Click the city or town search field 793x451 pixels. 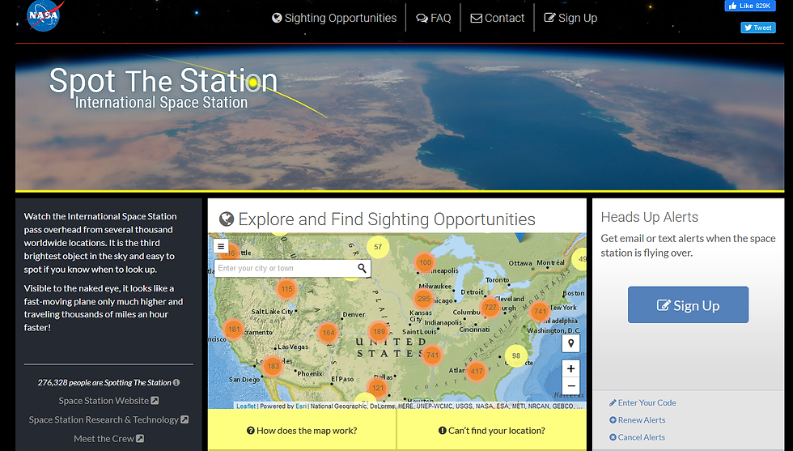285,268
